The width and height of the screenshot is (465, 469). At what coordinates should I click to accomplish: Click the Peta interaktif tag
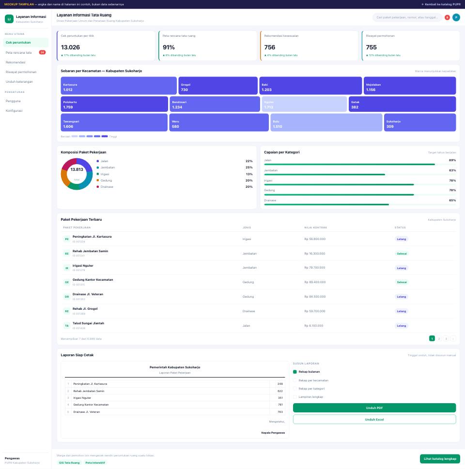(x=95, y=463)
